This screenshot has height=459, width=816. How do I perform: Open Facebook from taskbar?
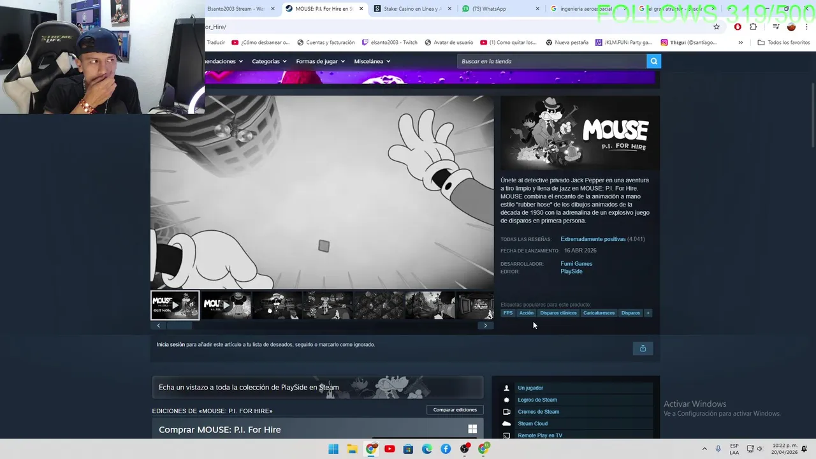pos(446,449)
